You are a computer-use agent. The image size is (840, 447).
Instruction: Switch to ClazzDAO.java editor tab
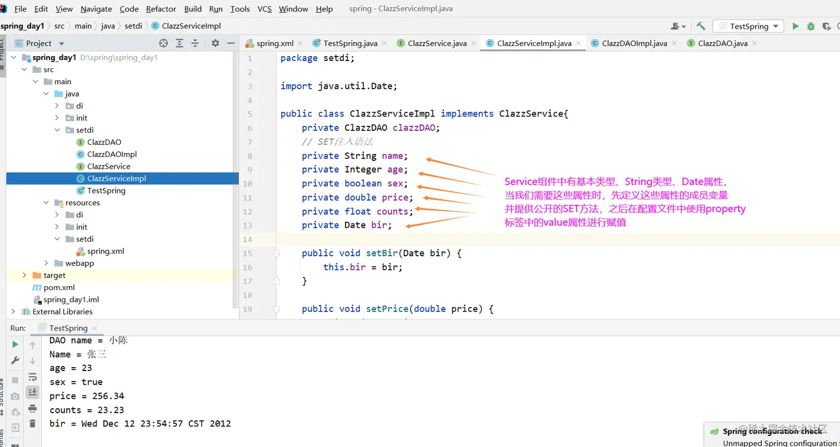(723, 43)
